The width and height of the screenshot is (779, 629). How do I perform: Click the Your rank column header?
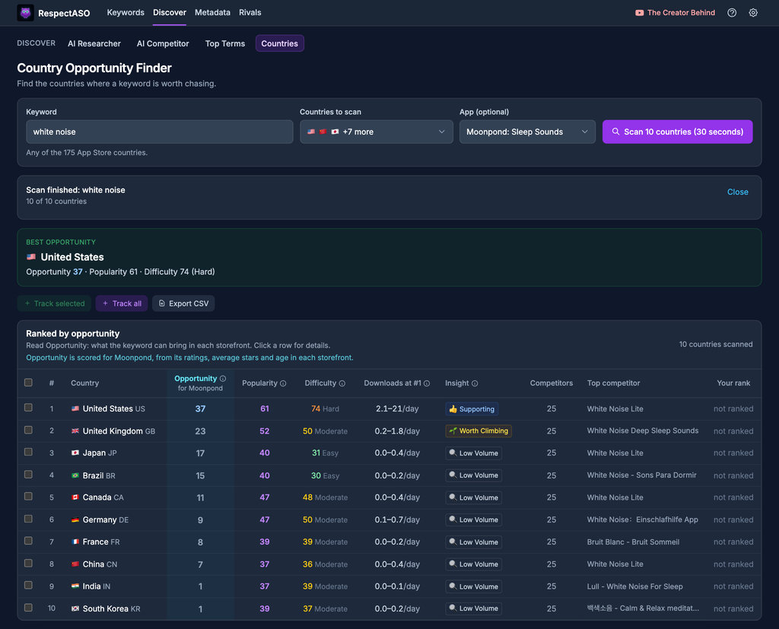tap(733, 383)
